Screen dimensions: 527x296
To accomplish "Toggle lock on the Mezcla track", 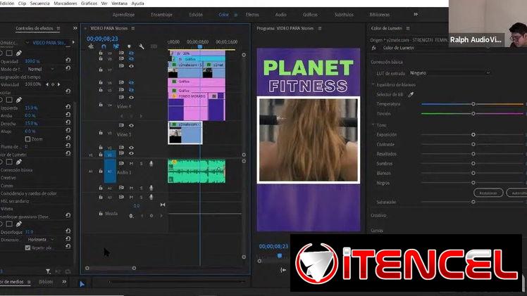I will click(101, 214).
